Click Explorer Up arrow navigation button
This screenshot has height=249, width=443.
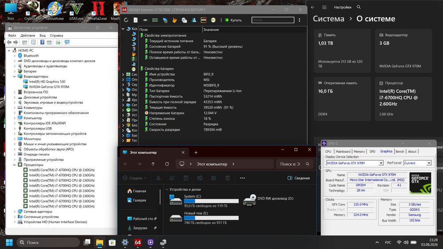153,164
